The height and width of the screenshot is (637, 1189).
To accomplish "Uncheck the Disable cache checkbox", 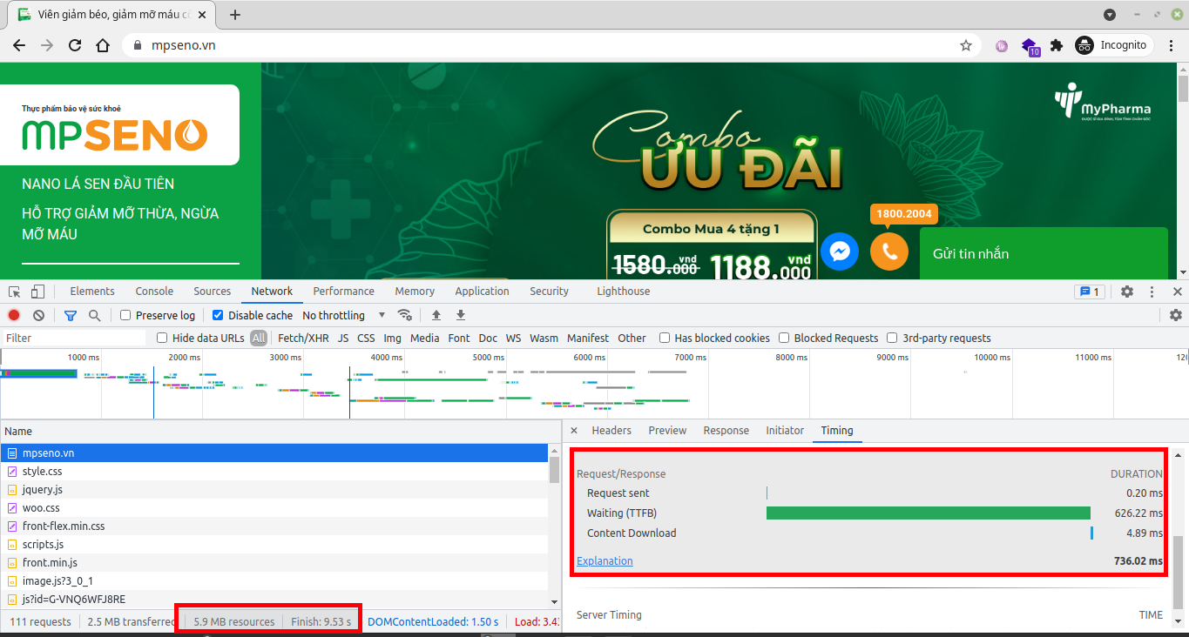I will [x=218, y=315].
